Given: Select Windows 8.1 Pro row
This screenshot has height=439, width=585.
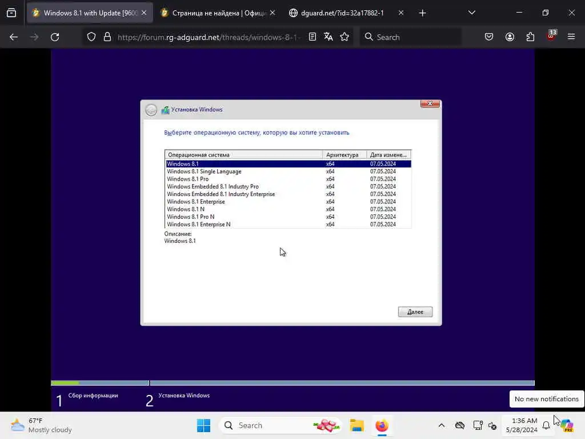Looking at the screenshot, I should tap(289, 179).
